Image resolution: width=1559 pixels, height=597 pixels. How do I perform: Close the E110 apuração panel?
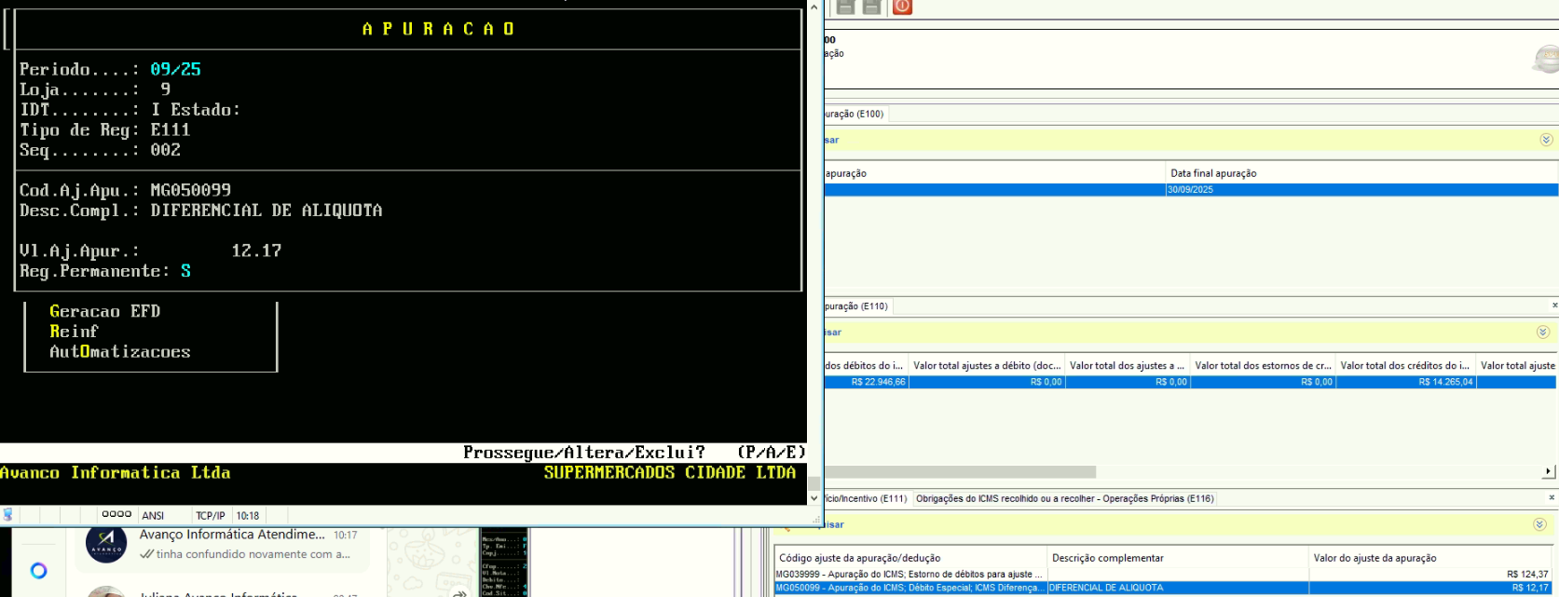tap(1553, 305)
